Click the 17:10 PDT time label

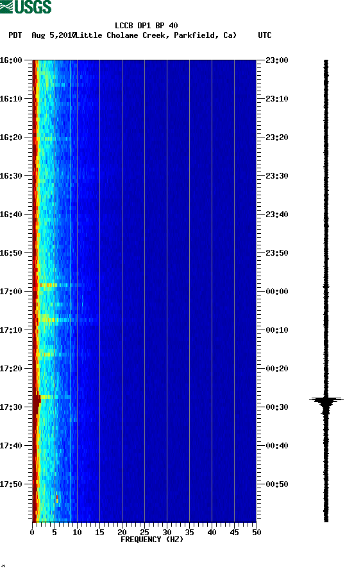point(11,330)
